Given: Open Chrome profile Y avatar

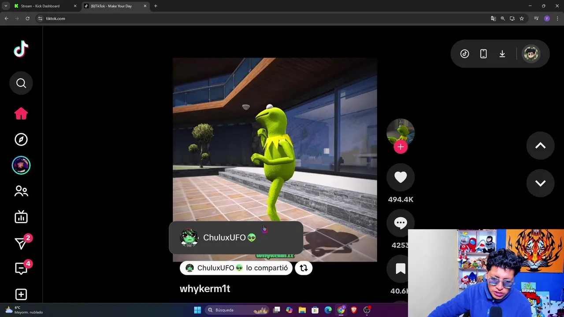Looking at the screenshot, I should pyautogui.click(x=547, y=18).
